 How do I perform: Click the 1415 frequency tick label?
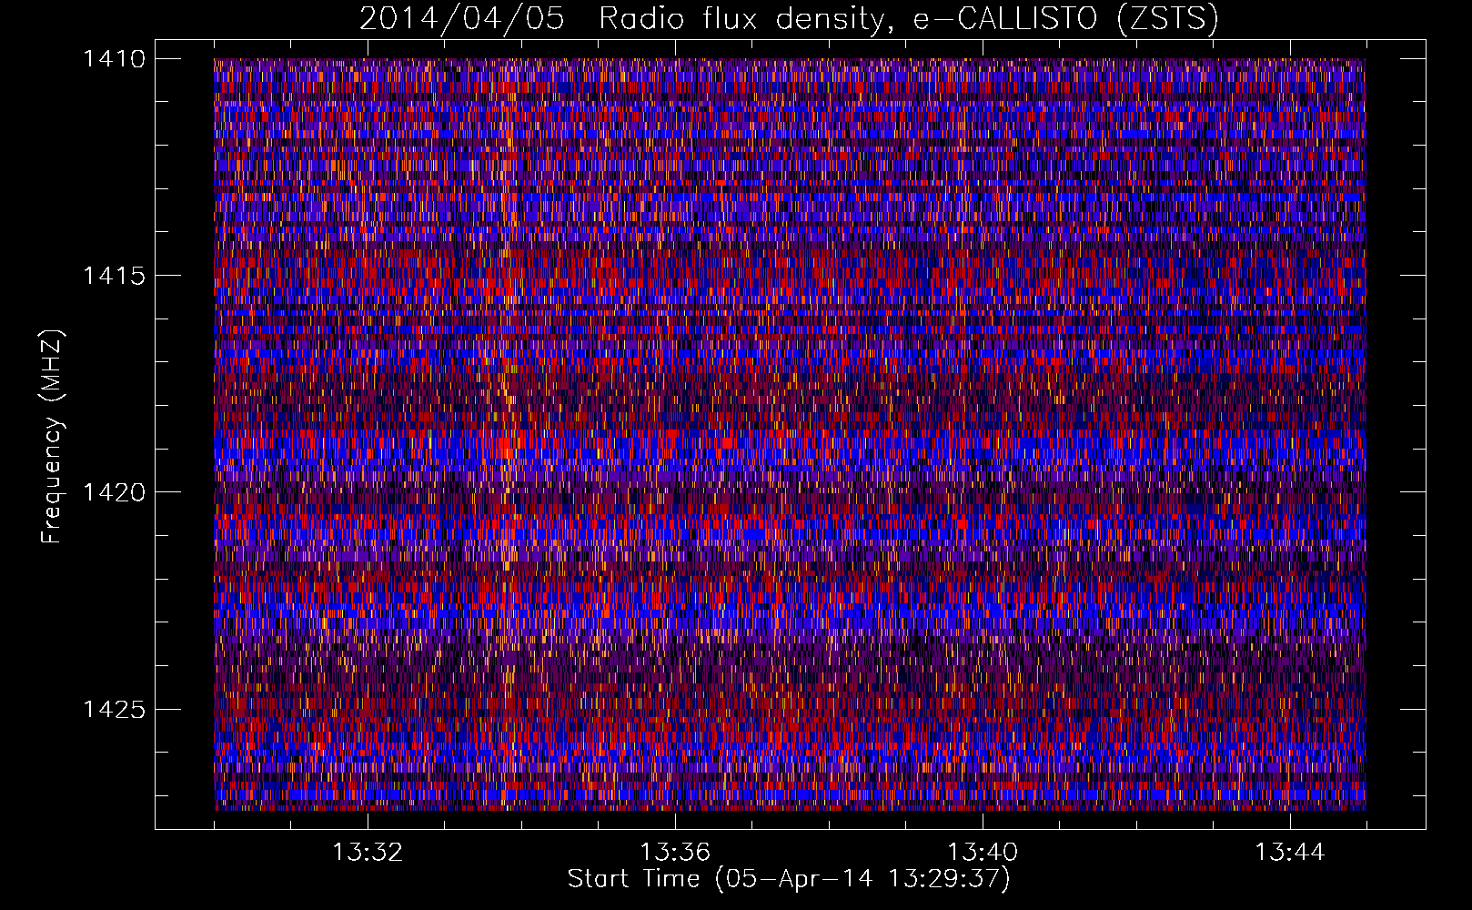click(114, 276)
